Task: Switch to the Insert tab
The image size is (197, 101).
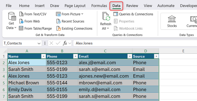Action: [40, 6]
